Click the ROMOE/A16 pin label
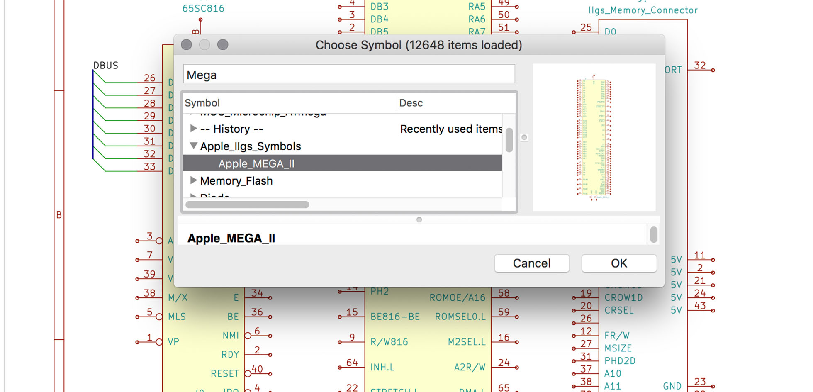This screenshot has height=392, width=813. (x=458, y=297)
